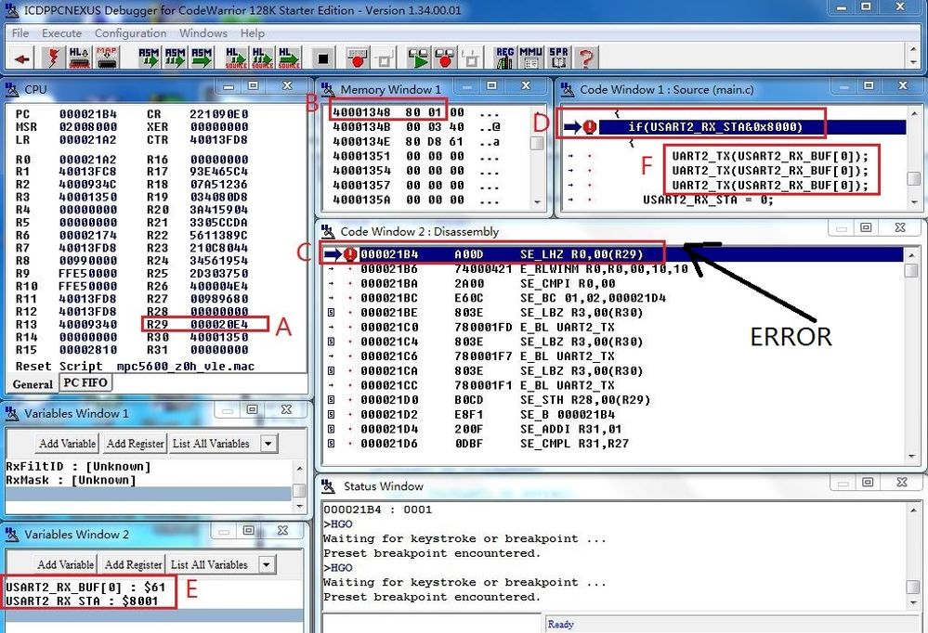928x633 pixels.
Task: Open the SPR toolbar icon
Action: (x=558, y=58)
